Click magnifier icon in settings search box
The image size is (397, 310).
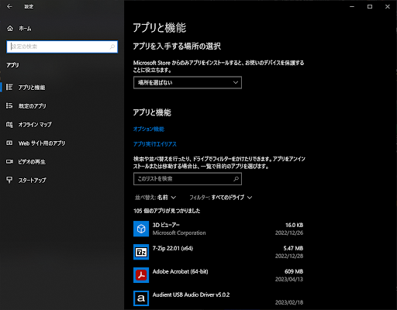pos(112,46)
